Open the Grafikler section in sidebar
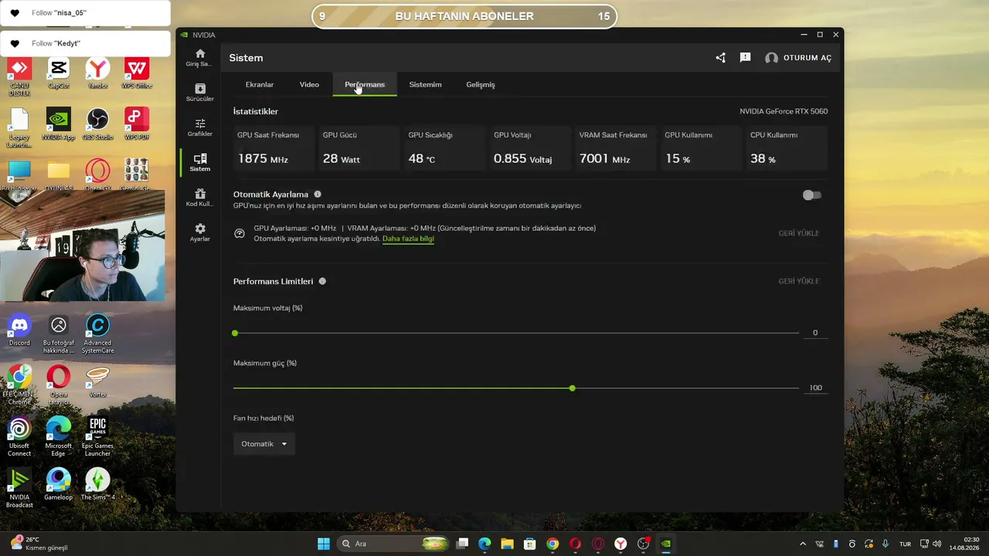Viewport: 989px width, 556px height. (199, 127)
